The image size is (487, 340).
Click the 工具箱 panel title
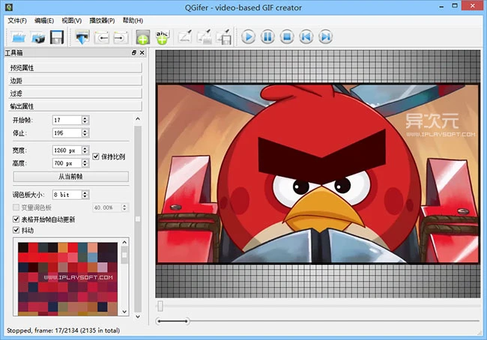(x=14, y=52)
